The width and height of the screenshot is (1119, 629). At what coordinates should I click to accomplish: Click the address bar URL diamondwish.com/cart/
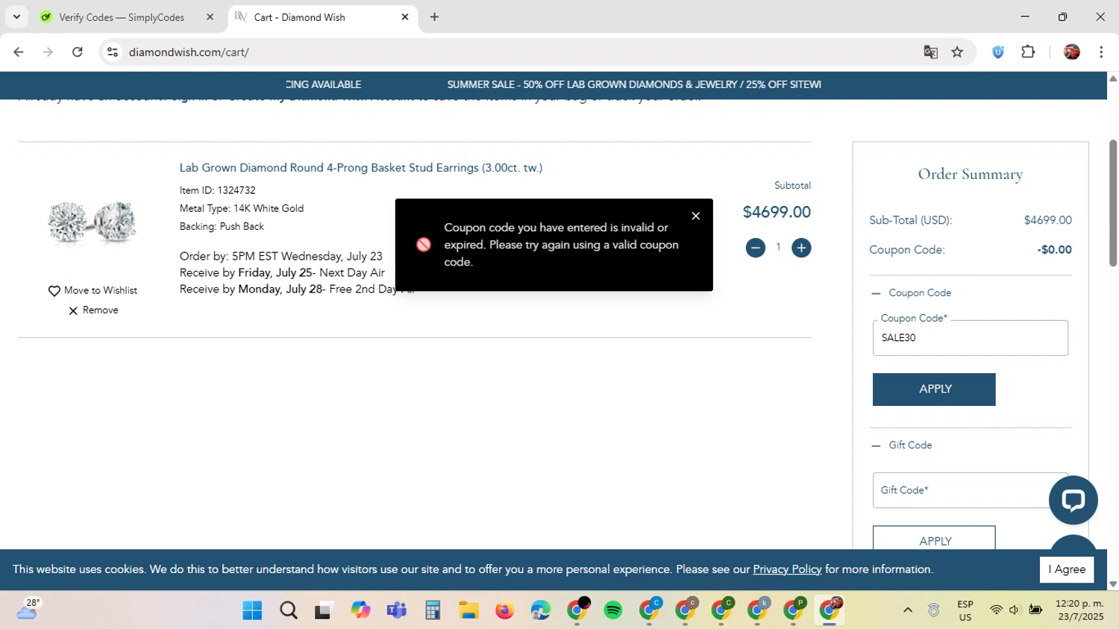click(189, 52)
